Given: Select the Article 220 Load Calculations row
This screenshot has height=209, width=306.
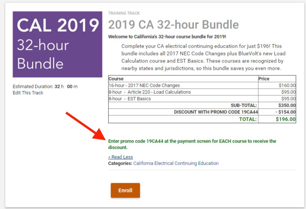Looking at the screenshot, I should click(x=202, y=92).
